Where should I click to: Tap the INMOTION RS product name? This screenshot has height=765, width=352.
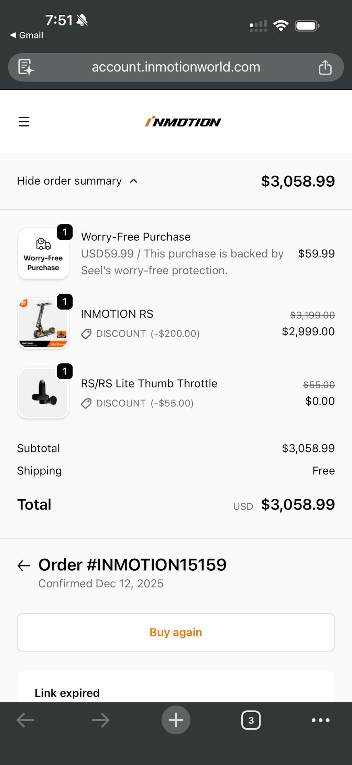[117, 314]
